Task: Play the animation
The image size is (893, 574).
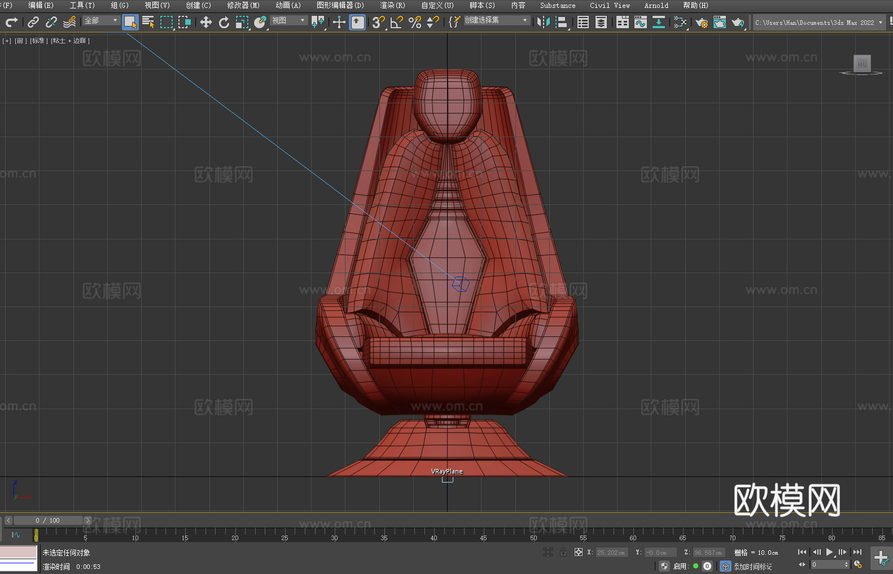Action: pos(829,552)
